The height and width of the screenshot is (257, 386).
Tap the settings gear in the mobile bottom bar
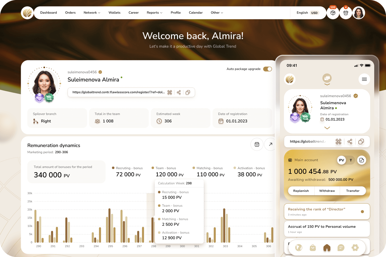click(355, 248)
